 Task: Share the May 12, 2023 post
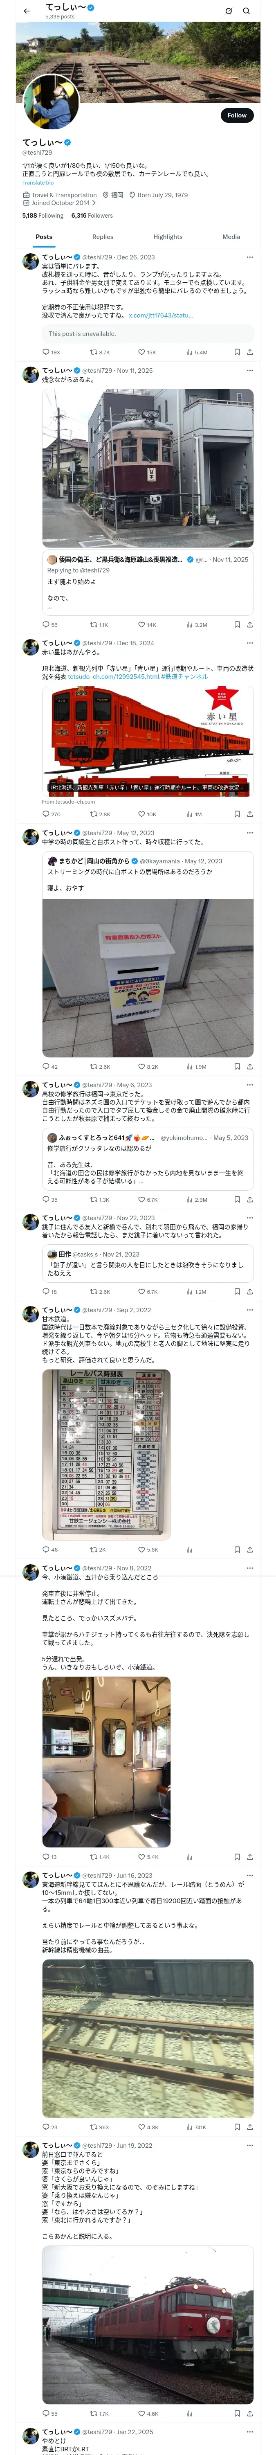pos(249,1066)
